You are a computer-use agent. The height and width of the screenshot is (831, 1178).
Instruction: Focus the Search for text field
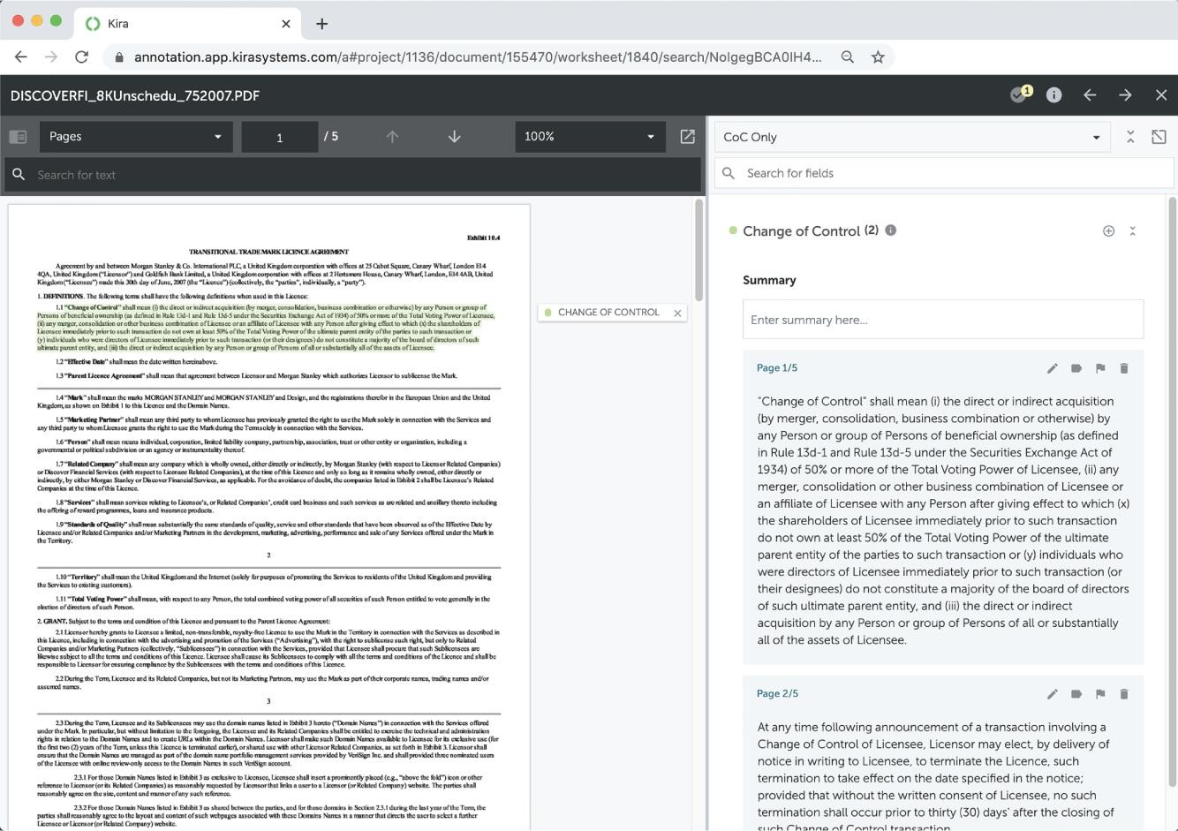tap(353, 175)
